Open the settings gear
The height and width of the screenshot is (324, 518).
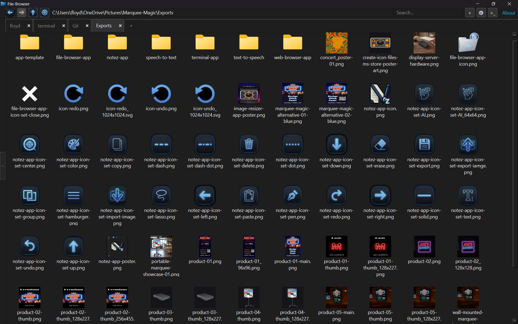coord(481,13)
